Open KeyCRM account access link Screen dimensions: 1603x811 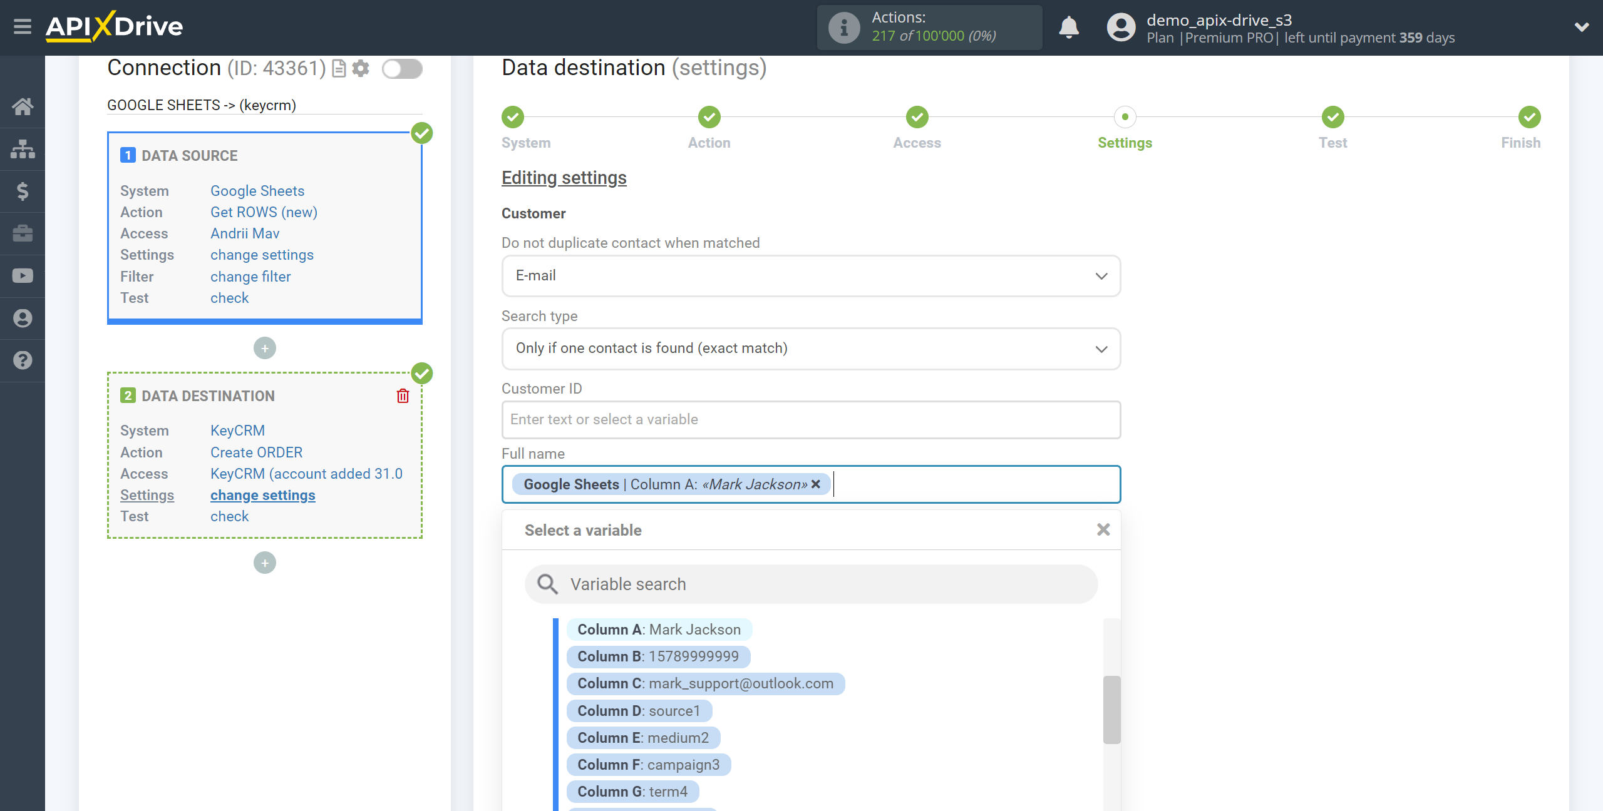(x=306, y=474)
